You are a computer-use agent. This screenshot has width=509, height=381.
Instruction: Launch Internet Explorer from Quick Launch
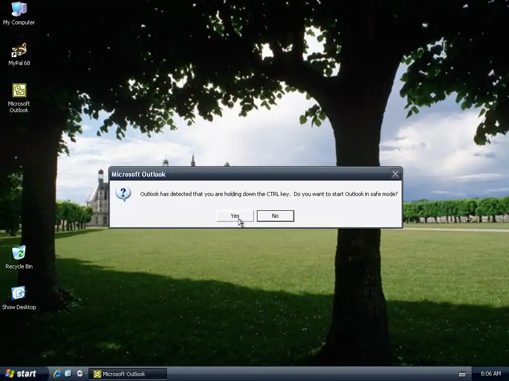point(57,374)
